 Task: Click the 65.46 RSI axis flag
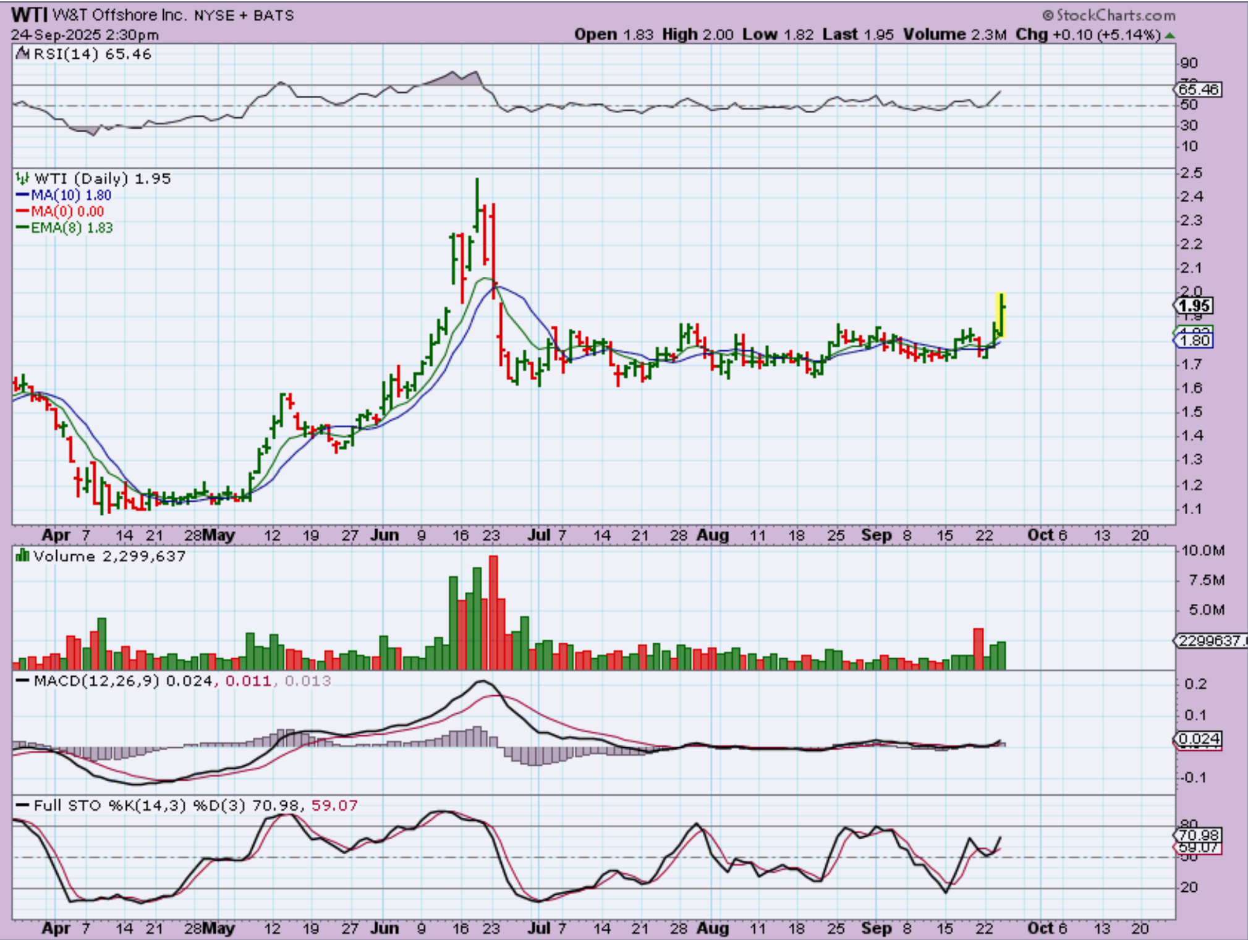pos(1198,90)
